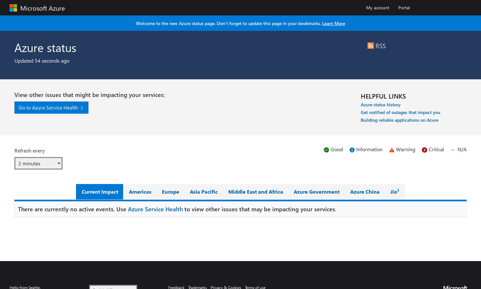View the Middle East and Africa tab

pyautogui.click(x=256, y=192)
